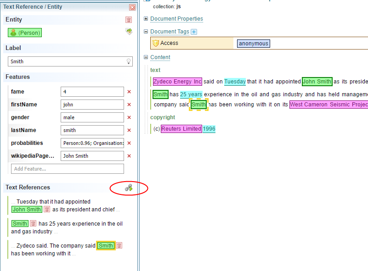368x271 pixels.
Task: Remove the gender feature with its red X
Action: click(x=129, y=117)
